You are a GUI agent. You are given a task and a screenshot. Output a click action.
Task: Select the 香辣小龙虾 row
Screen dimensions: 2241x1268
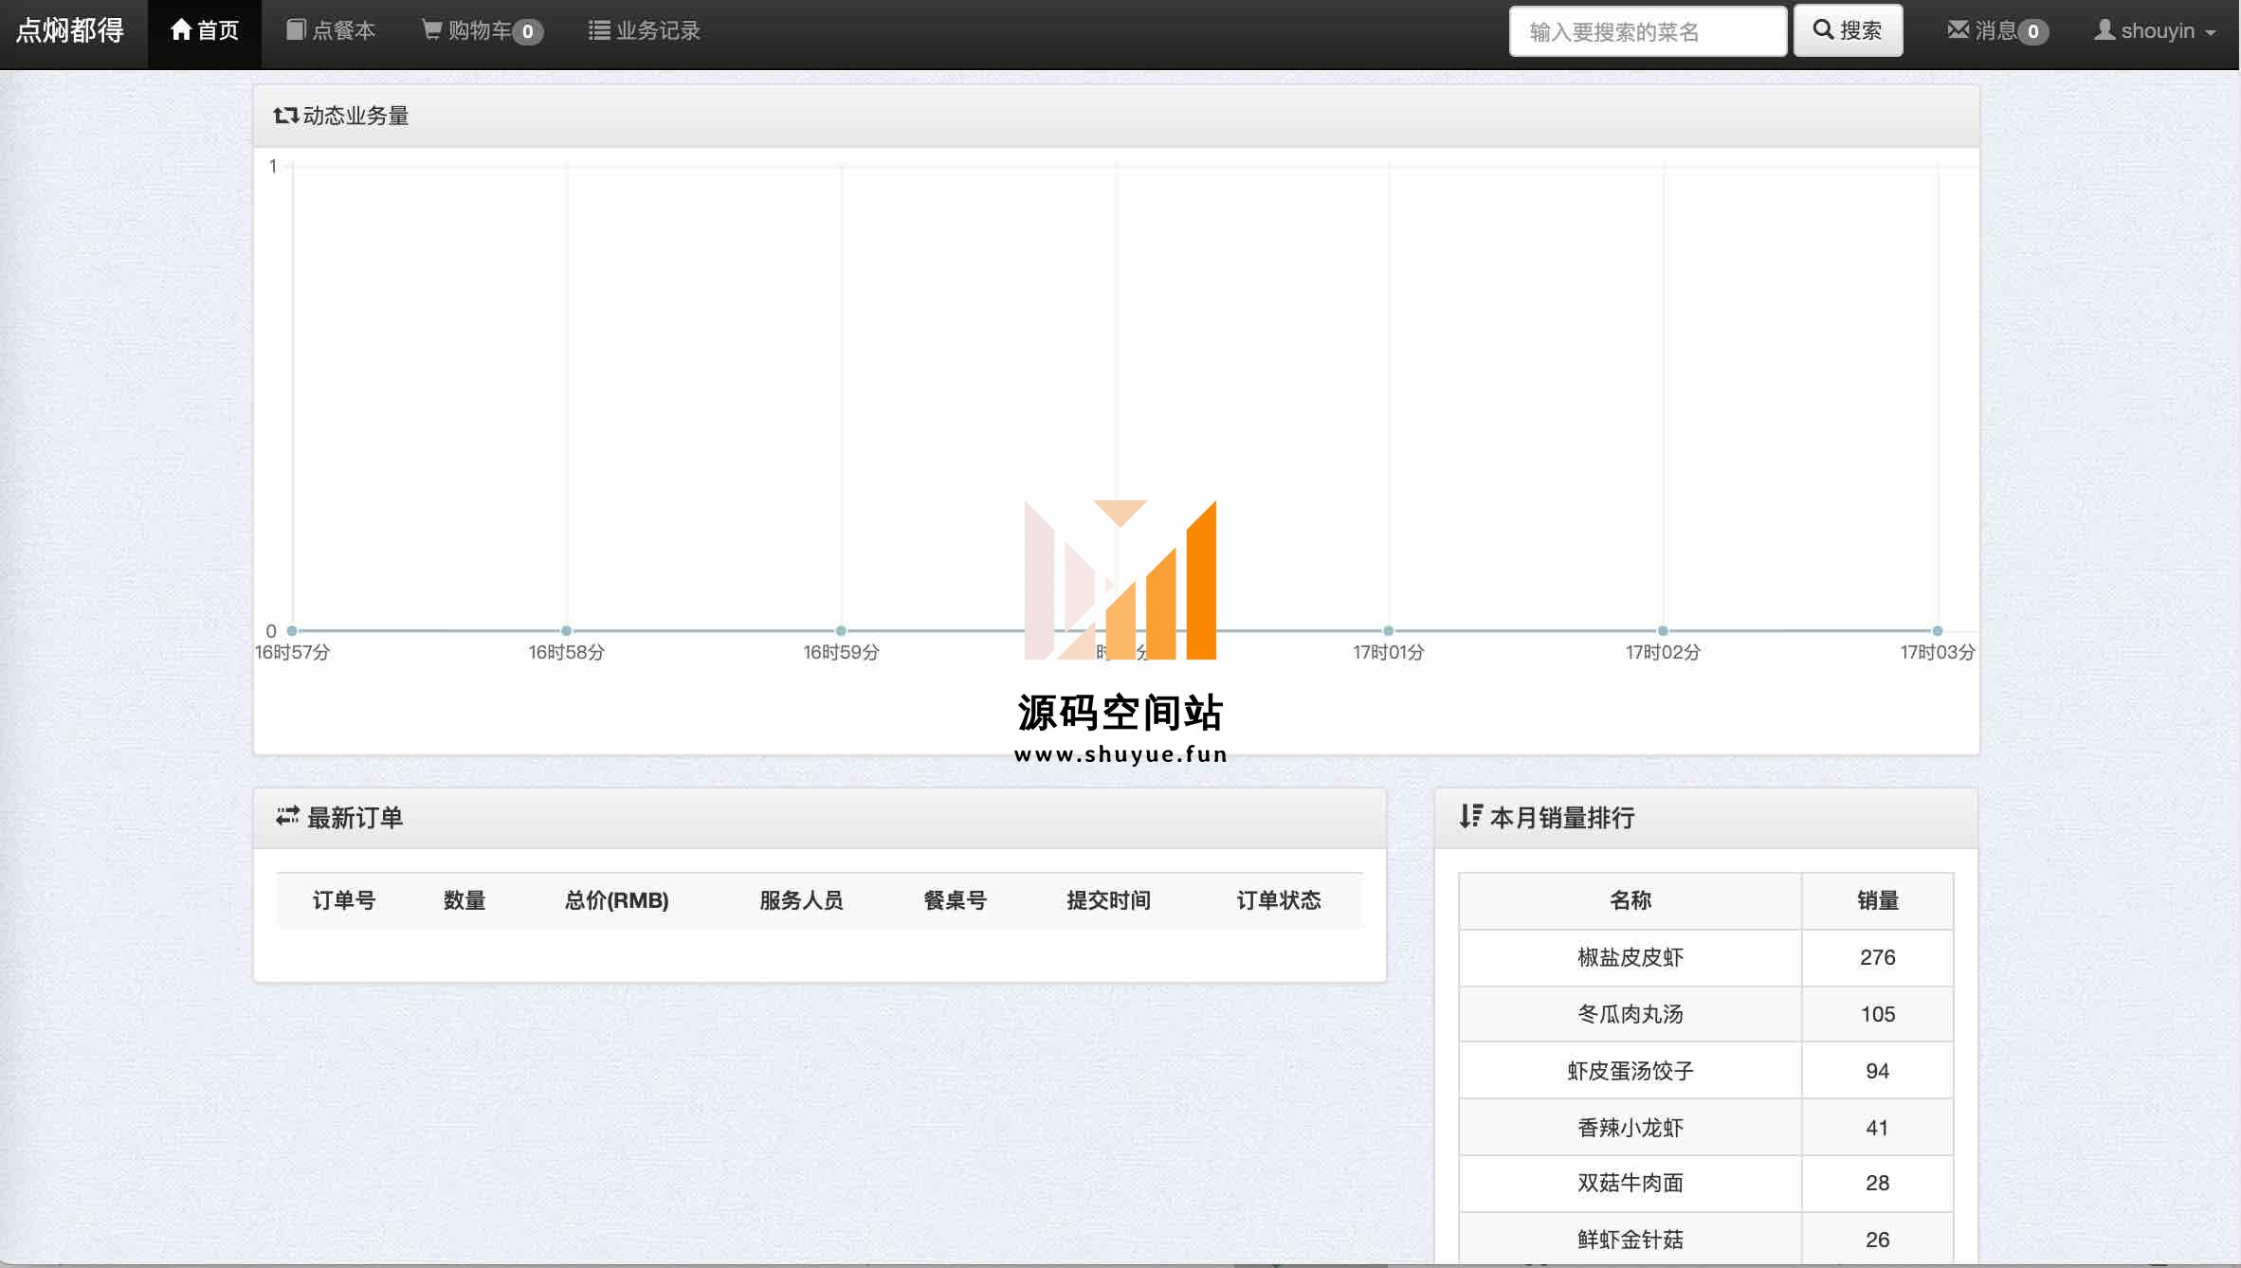point(1706,1128)
